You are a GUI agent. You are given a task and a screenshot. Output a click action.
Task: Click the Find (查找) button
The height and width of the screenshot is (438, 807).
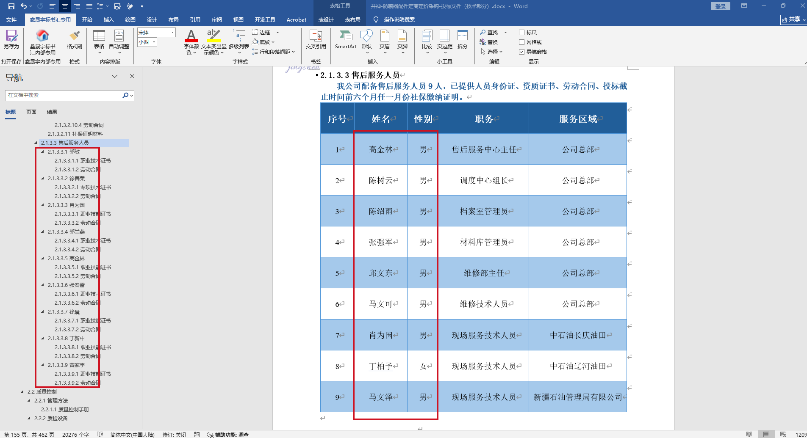coord(489,33)
